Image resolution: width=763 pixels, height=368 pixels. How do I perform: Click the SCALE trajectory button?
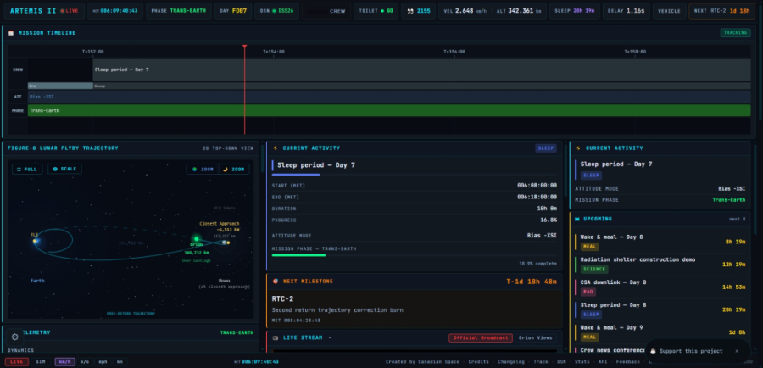(x=64, y=169)
